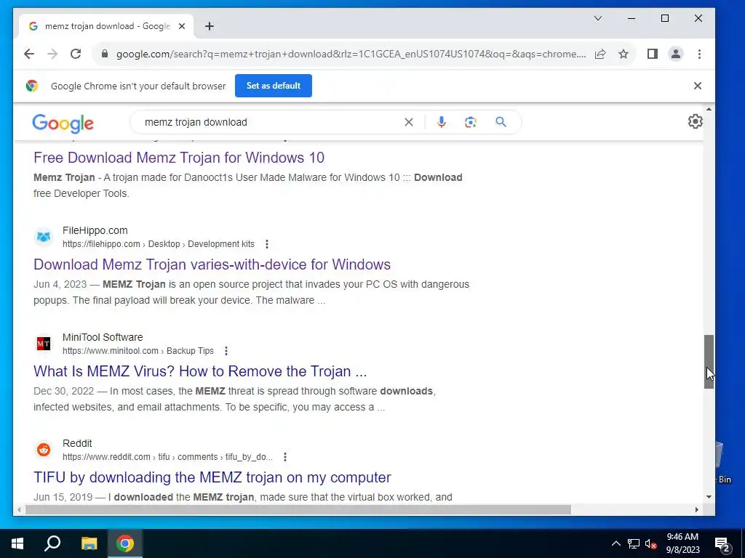Open the notification center

[722, 544]
